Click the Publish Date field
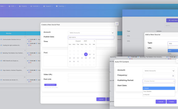Image resolution: width=178 pixels, height=109 pixels. tap(91, 37)
